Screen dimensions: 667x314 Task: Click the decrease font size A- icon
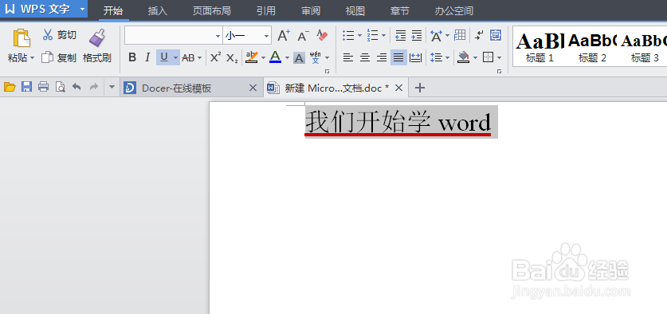[303, 36]
